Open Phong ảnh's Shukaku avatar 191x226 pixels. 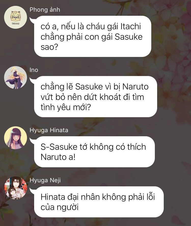[x=16, y=17]
